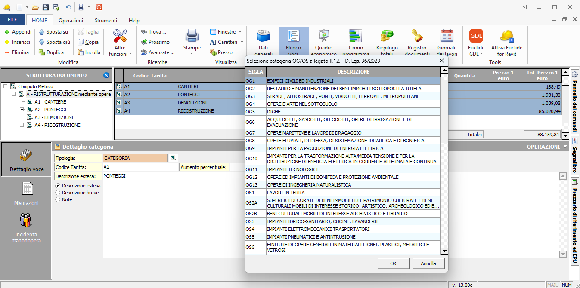Select the Note radio button

pos(58,199)
